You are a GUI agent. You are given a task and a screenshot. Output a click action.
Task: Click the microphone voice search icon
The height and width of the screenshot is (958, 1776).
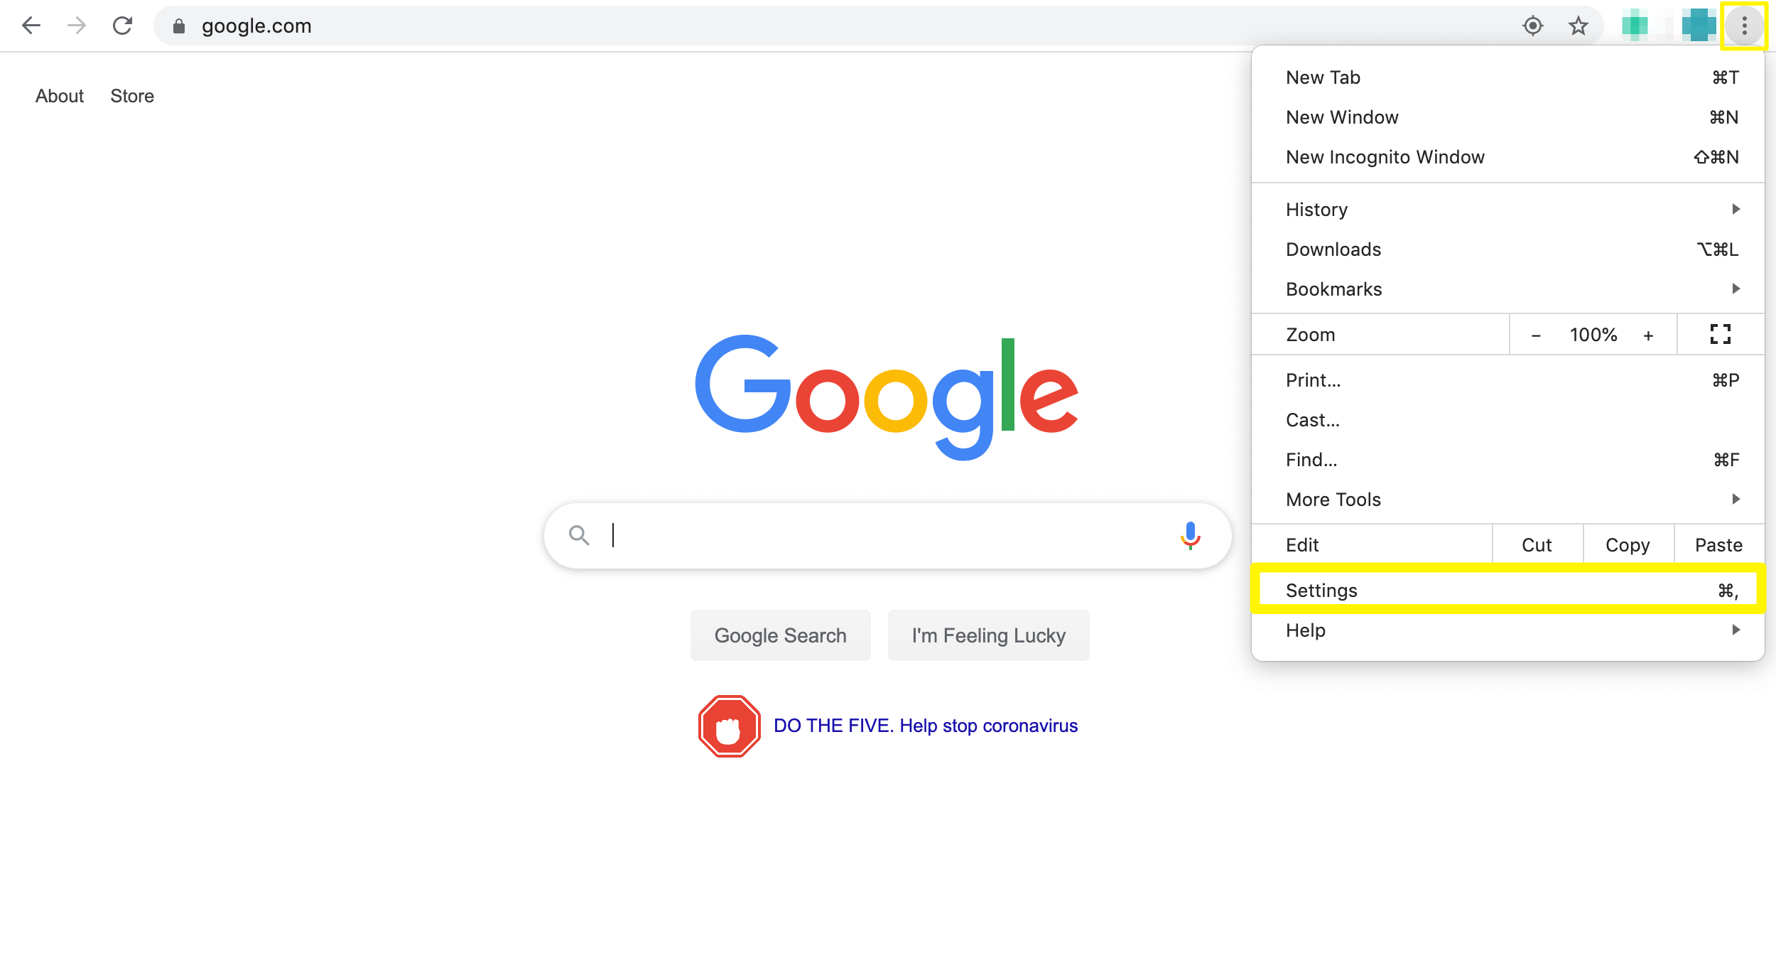coord(1190,535)
